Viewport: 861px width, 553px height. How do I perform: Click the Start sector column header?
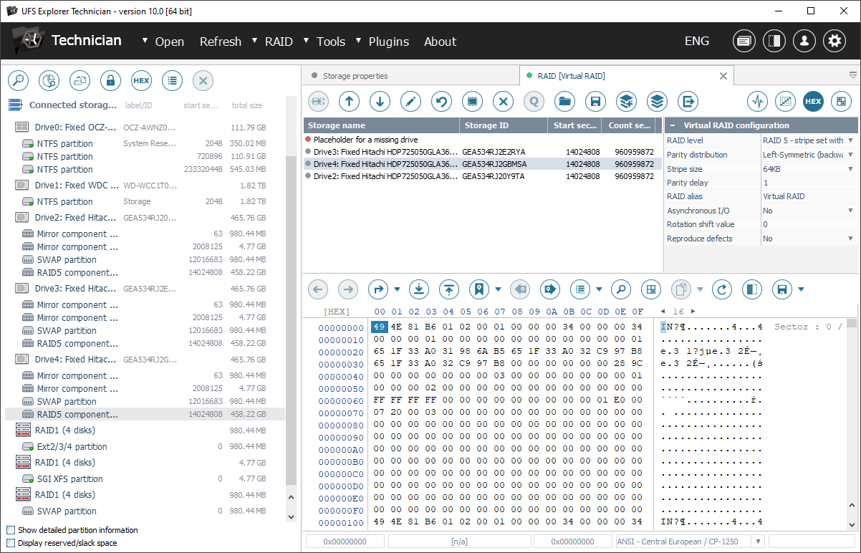(x=574, y=125)
